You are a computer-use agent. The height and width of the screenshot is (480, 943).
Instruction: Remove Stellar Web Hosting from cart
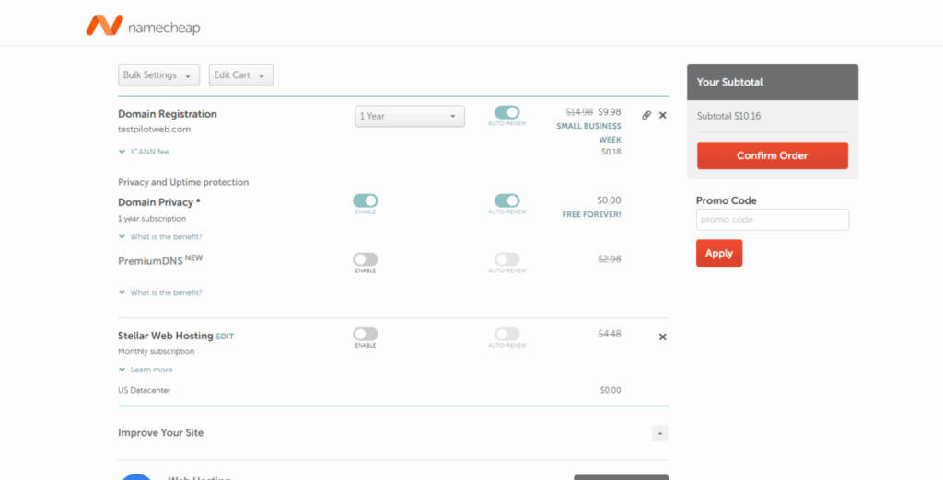(663, 337)
